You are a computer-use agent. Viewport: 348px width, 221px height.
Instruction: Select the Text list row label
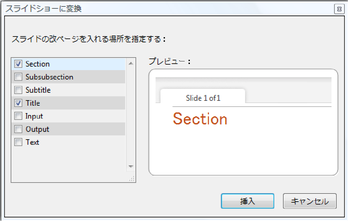point(32,142)
